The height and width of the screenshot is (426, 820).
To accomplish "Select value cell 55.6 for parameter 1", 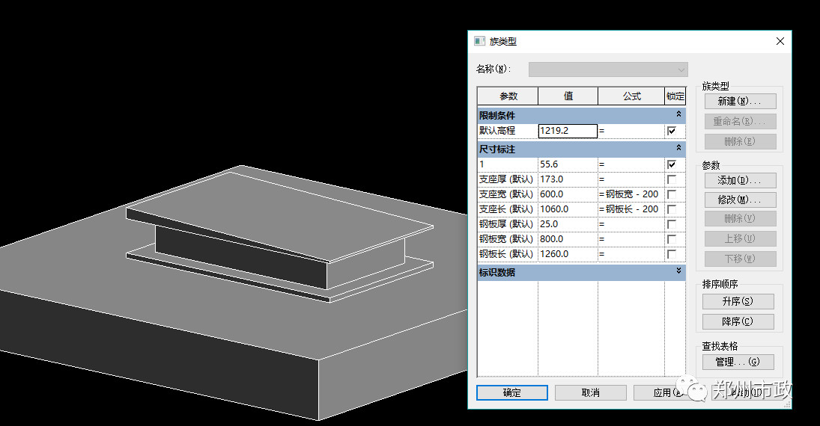I will click(568, 164).
